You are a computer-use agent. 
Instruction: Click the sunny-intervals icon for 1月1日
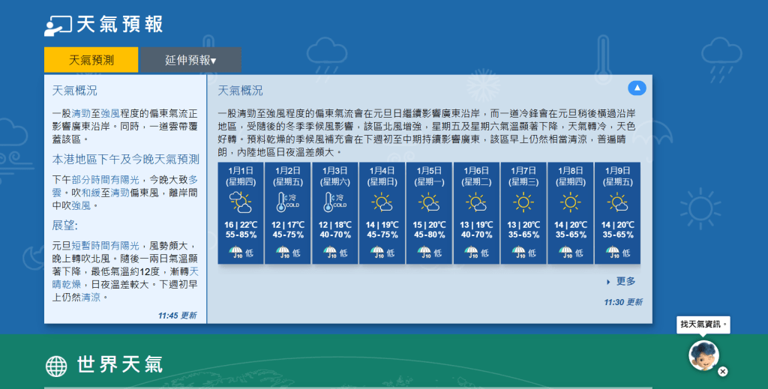[x=241, y=202]
